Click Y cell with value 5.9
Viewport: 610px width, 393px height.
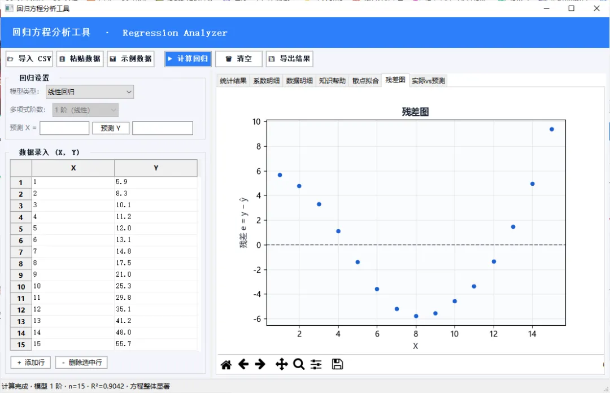click(x=156, y=182)
